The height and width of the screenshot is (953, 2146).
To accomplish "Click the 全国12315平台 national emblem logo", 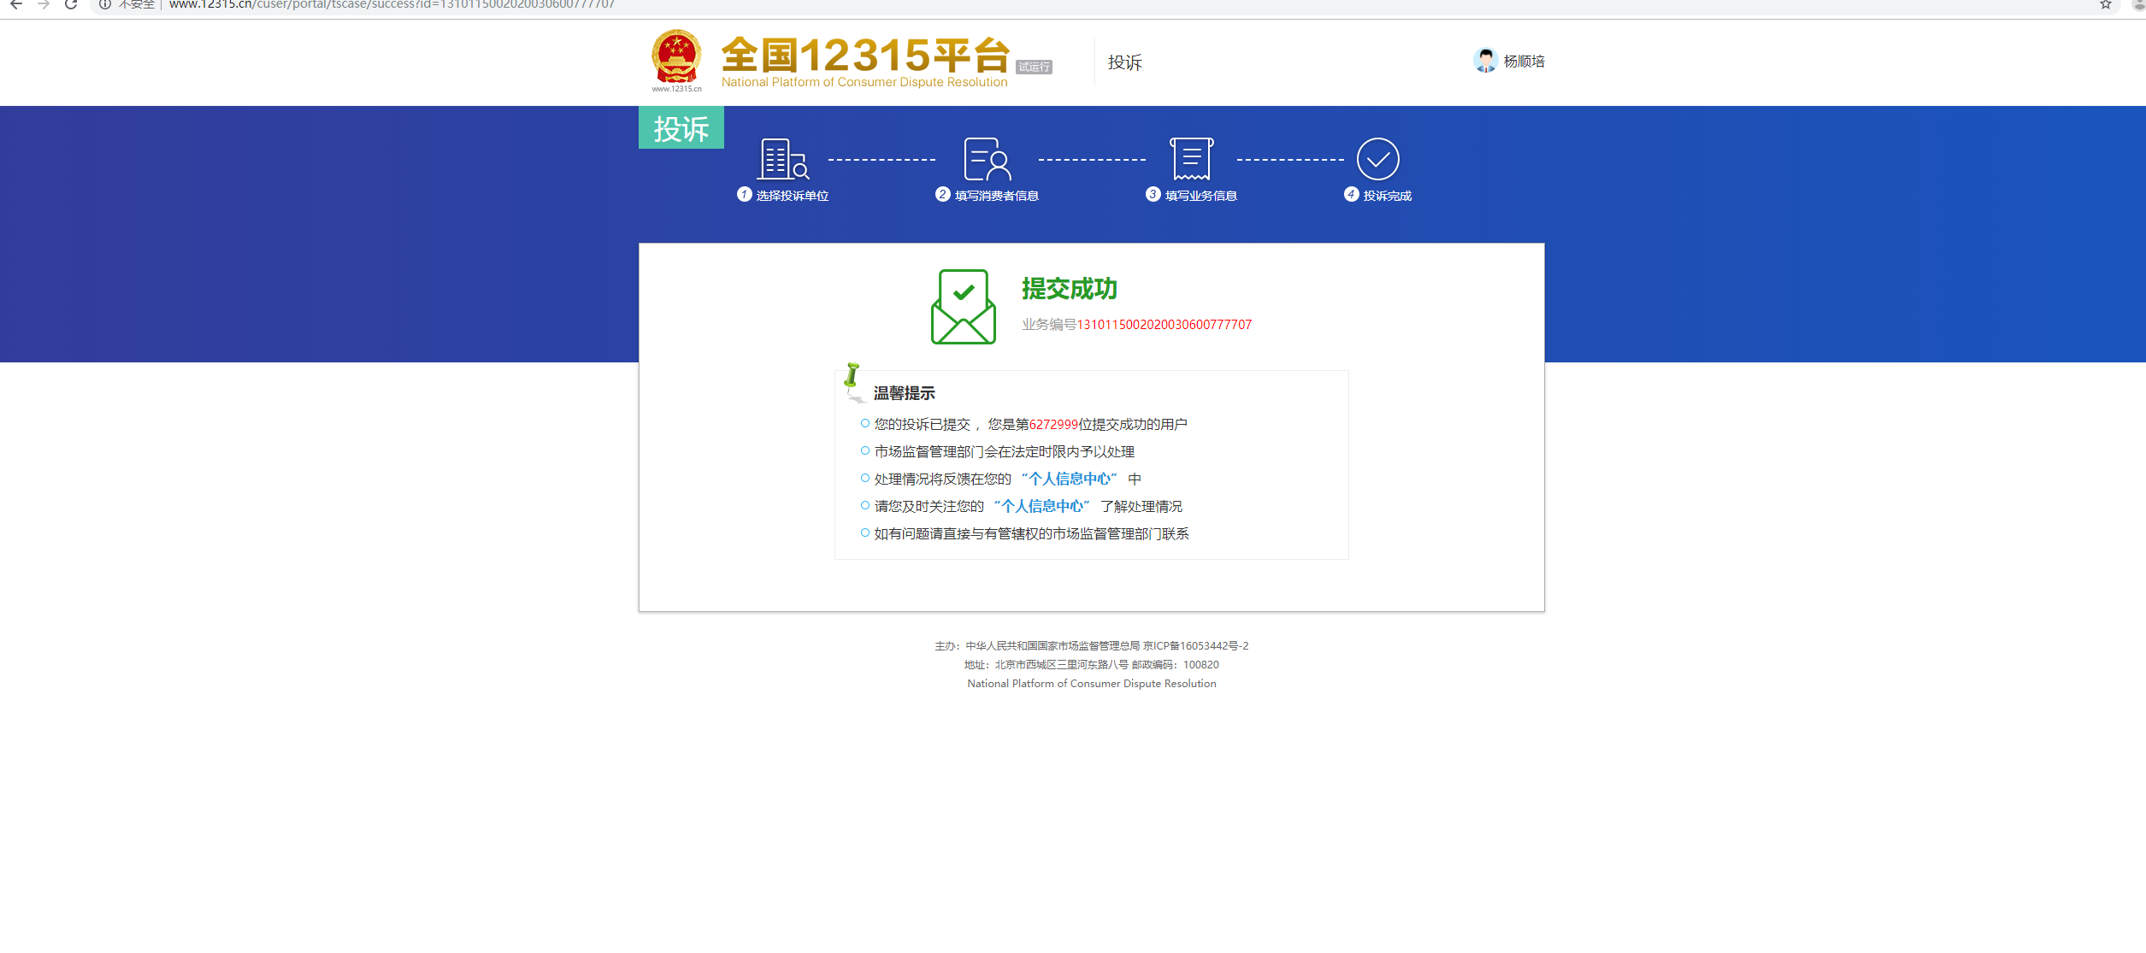I will coord(675,60).
